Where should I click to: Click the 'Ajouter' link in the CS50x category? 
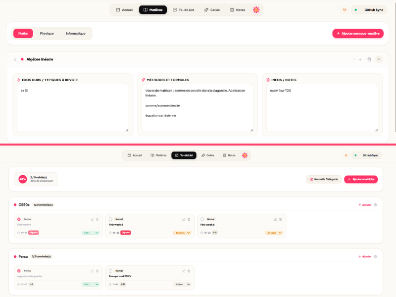point(365,205)
